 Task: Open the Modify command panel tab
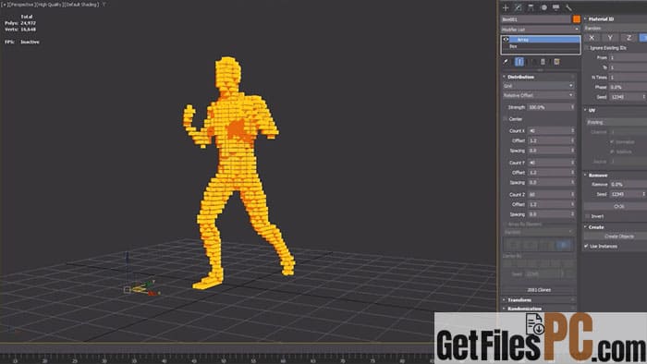519,7
